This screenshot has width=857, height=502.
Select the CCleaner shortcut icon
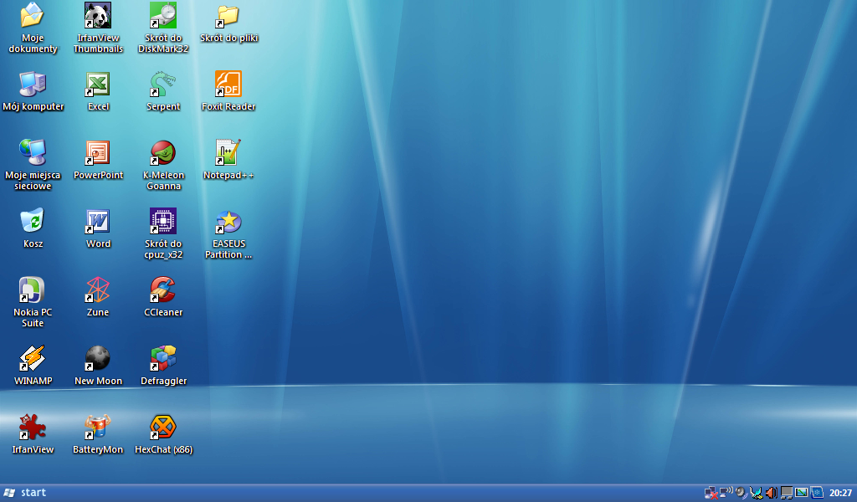(163, 289)
